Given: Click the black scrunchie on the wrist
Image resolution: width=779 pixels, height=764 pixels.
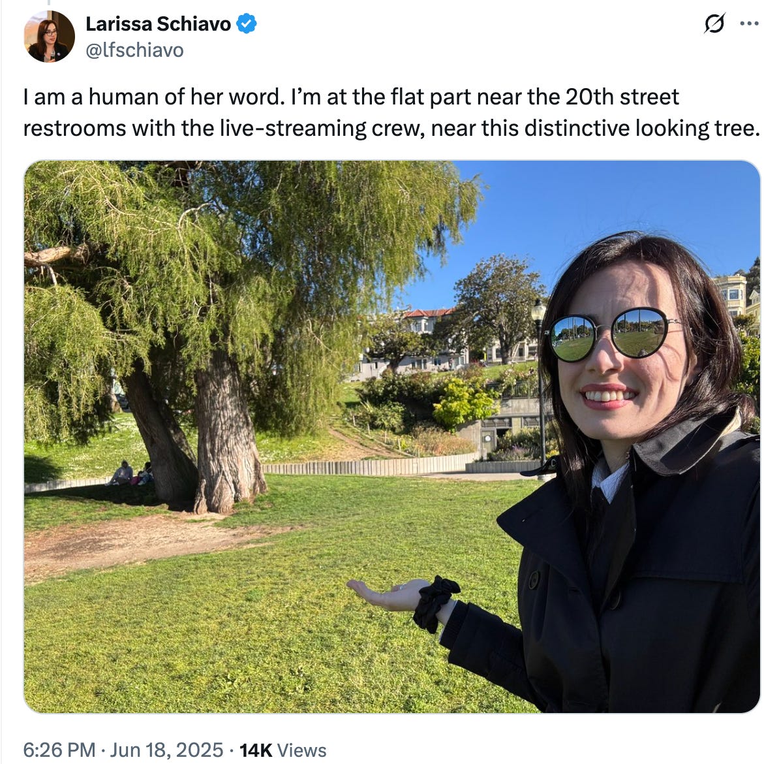Looking at the screenshot, I should point(436,603).
